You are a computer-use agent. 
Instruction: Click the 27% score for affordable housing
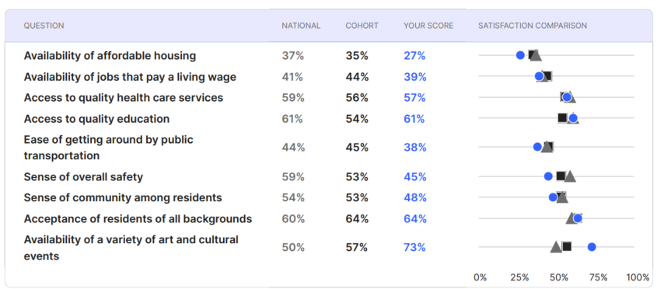[x=415, y=55]
